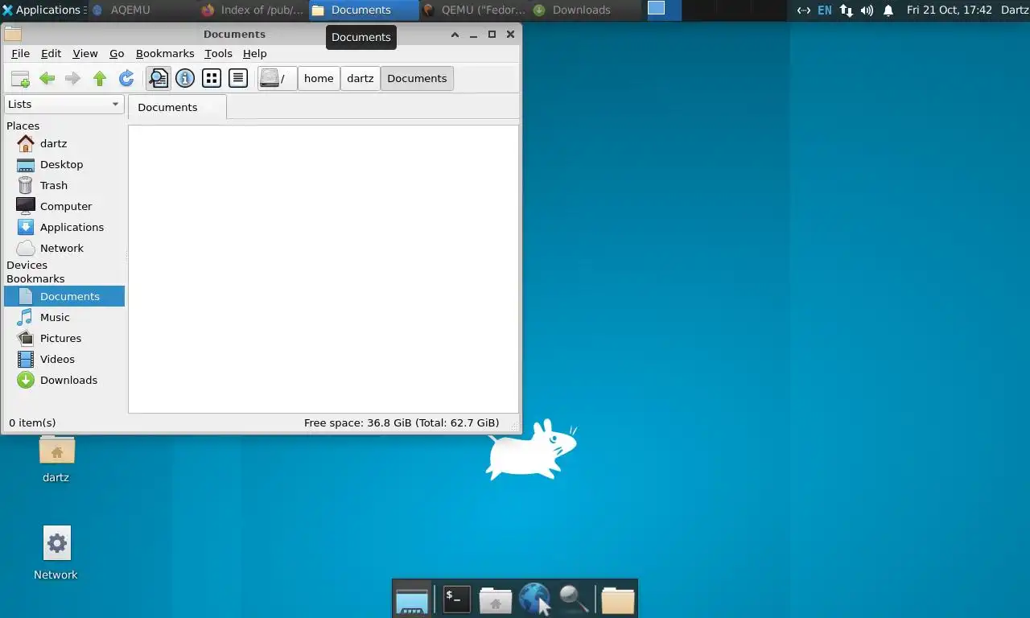Open the dartz home folder on desktop
1030x618 pixels.
click(56, 459)
